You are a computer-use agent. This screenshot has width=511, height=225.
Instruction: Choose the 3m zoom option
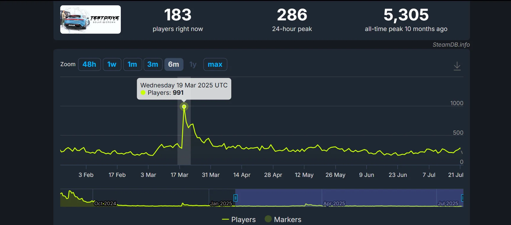tap(153, 64)
